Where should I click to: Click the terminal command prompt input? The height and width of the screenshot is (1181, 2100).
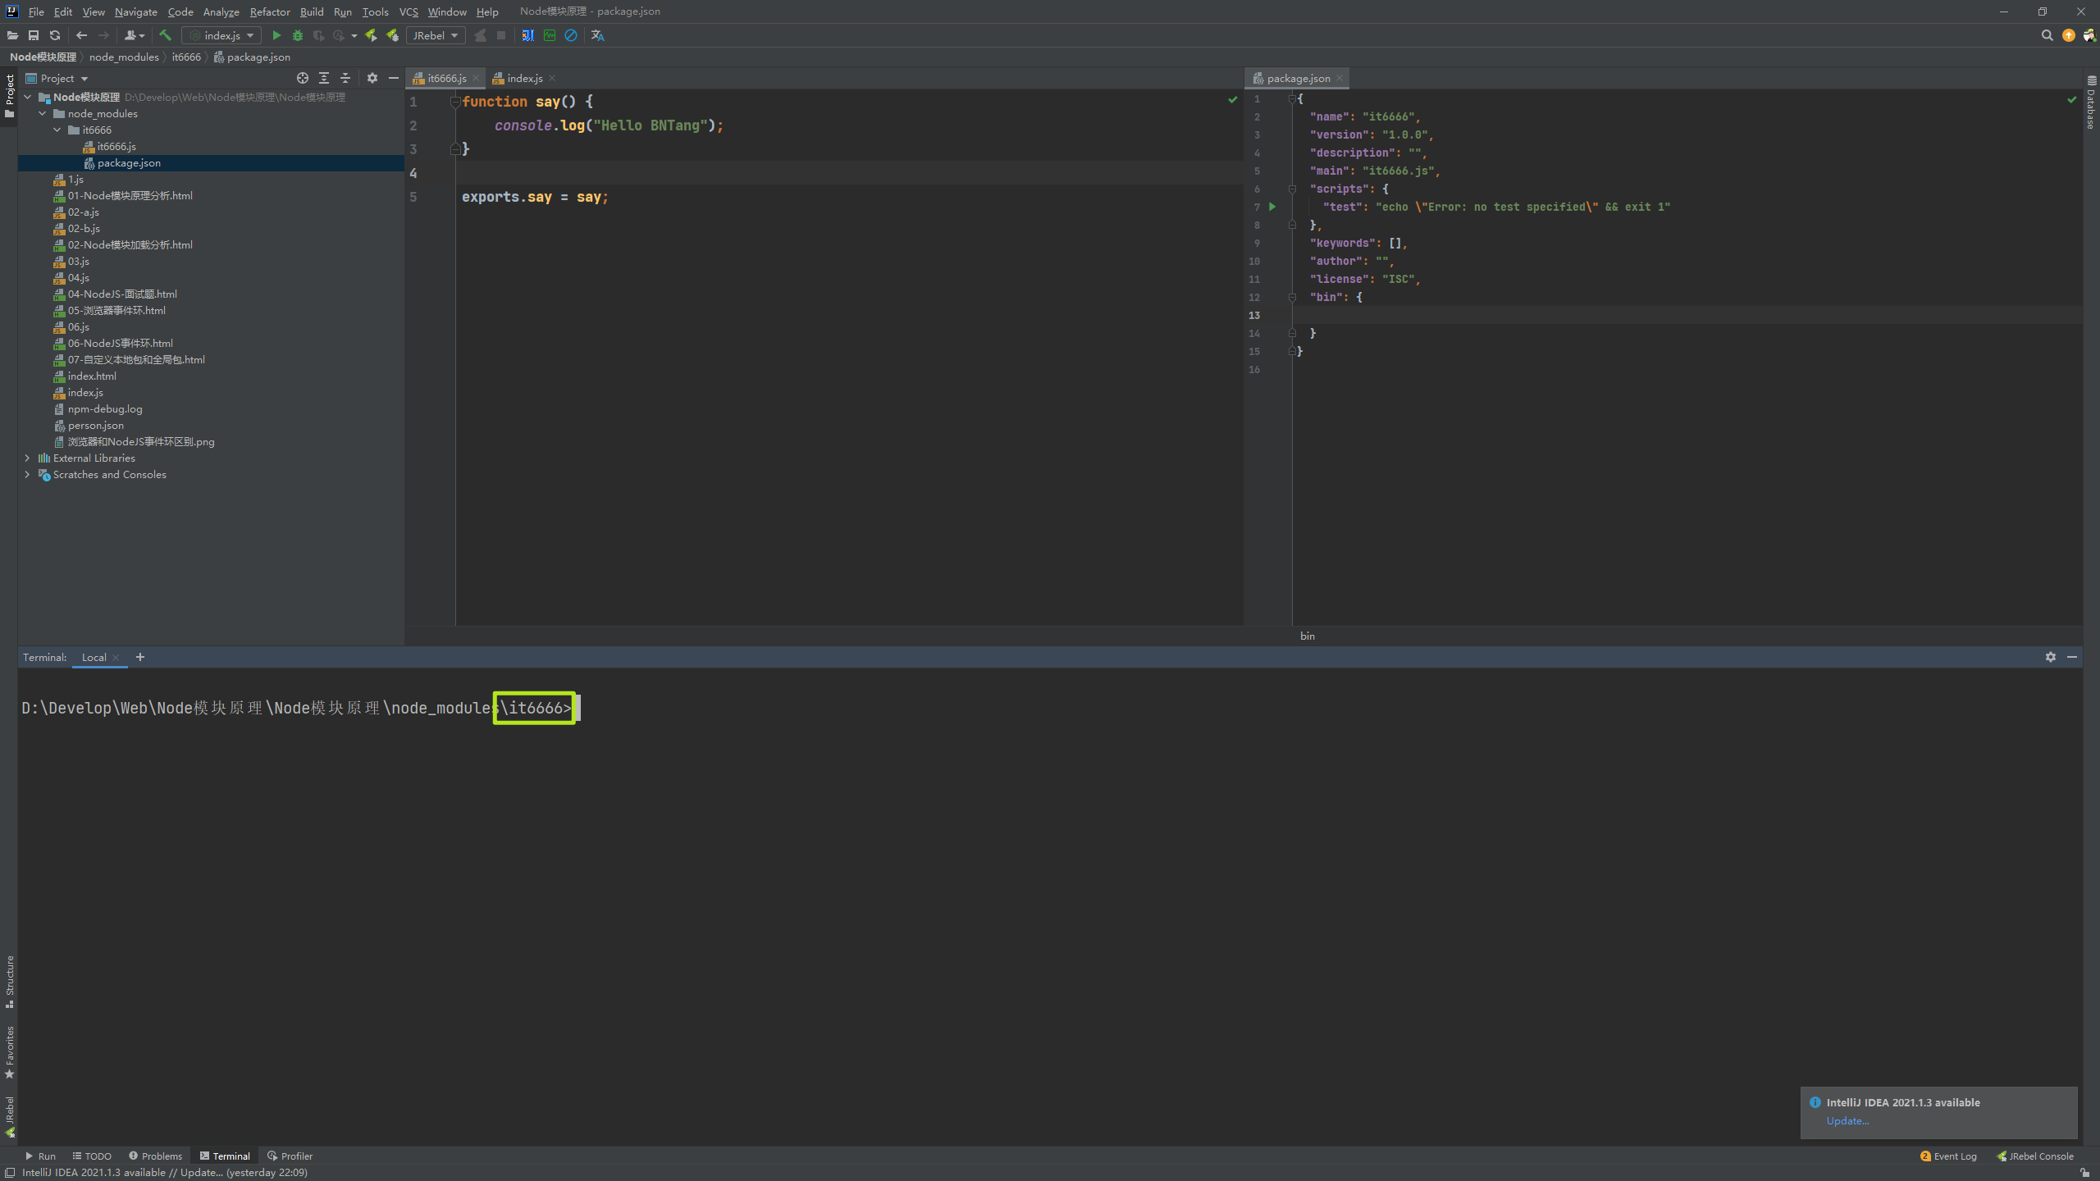tap(577, 708)
